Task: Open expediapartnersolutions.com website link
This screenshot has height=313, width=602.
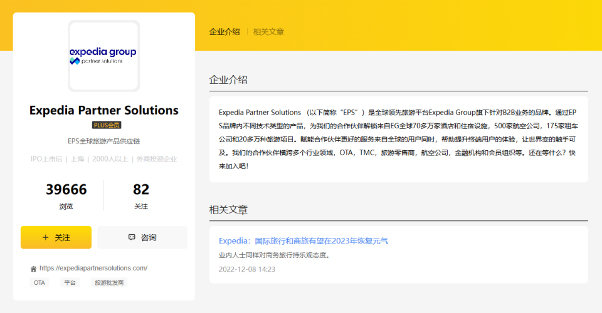Action: click(93, 268)
